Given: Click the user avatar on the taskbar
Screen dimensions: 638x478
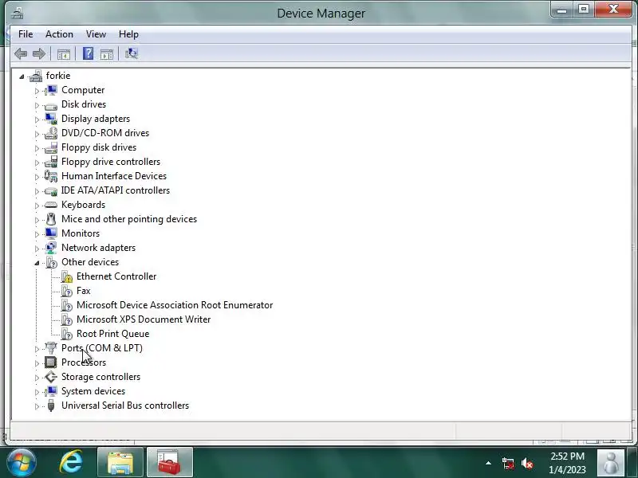Looking at the screenshot, I should point(611,463).
